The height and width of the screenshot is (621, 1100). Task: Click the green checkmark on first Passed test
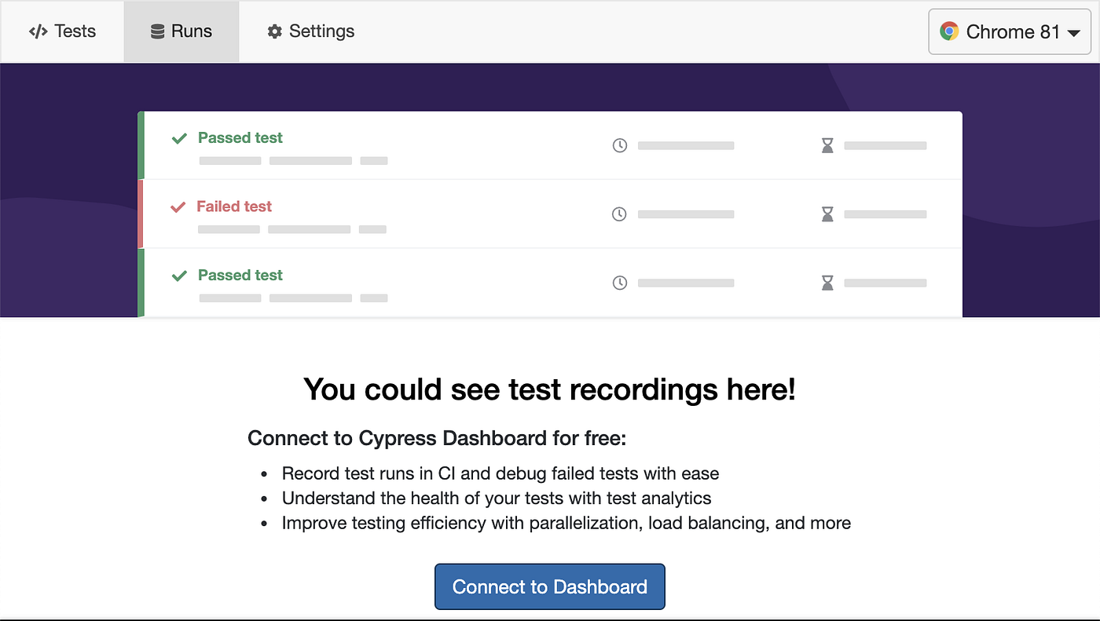pos(179,138)
